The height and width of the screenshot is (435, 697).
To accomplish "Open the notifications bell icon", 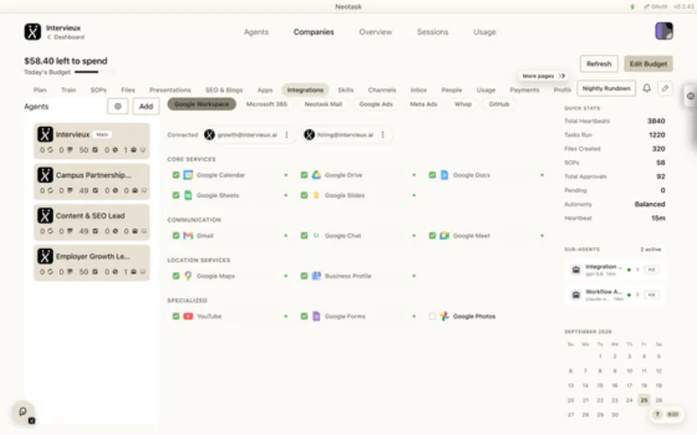I will 646,89.
